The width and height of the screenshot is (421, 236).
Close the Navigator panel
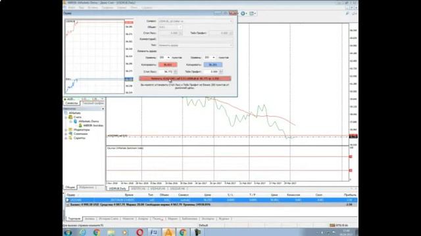[103, 109]
